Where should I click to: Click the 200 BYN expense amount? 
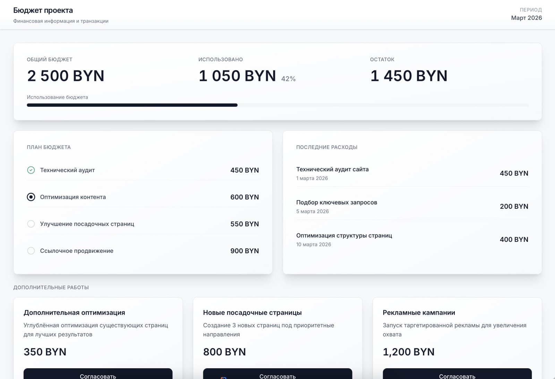point(514,206)
